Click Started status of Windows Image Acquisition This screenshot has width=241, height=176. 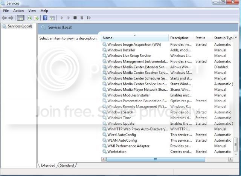click(x=201, y=44)
